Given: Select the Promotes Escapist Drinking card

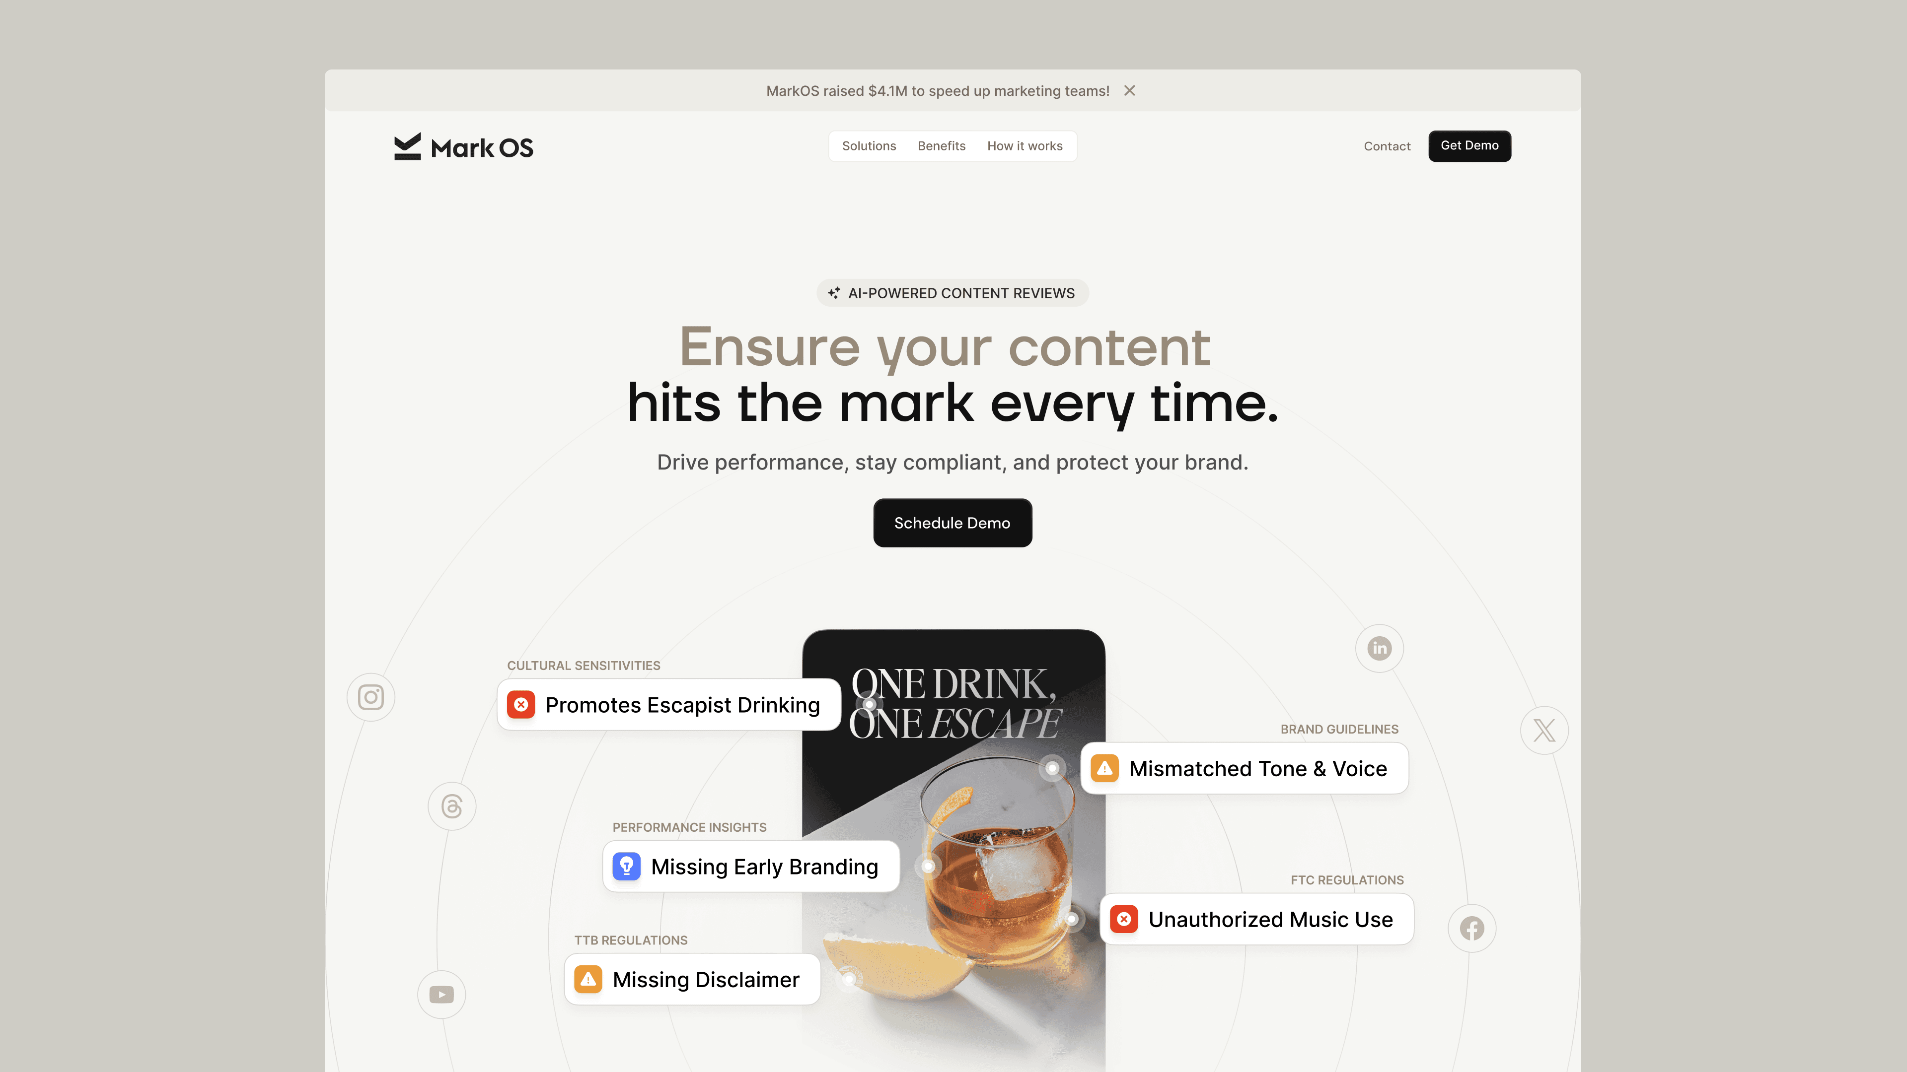Looking at the screenshot, I should point(669,704).
